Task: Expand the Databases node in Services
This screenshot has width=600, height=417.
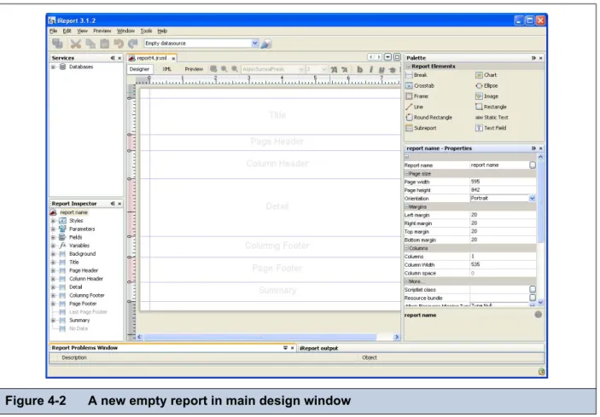Action: tap(53, 67)
